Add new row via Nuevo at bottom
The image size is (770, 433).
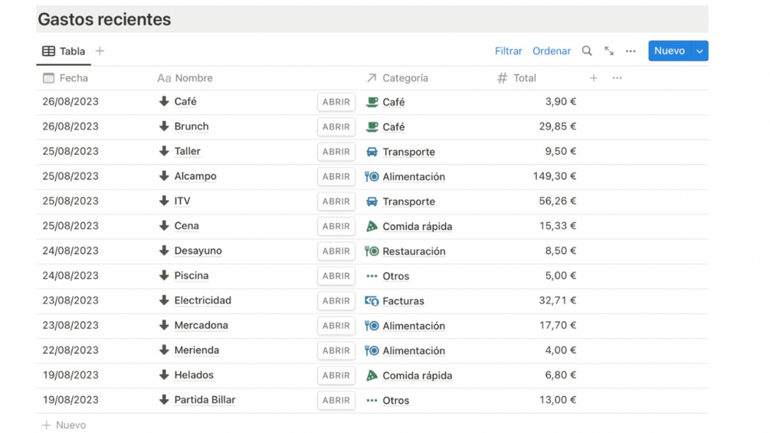(x=64, y=425)
